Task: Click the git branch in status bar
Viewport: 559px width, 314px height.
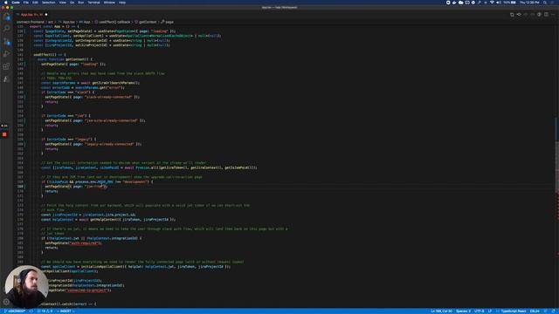Action: click(15, 311)
